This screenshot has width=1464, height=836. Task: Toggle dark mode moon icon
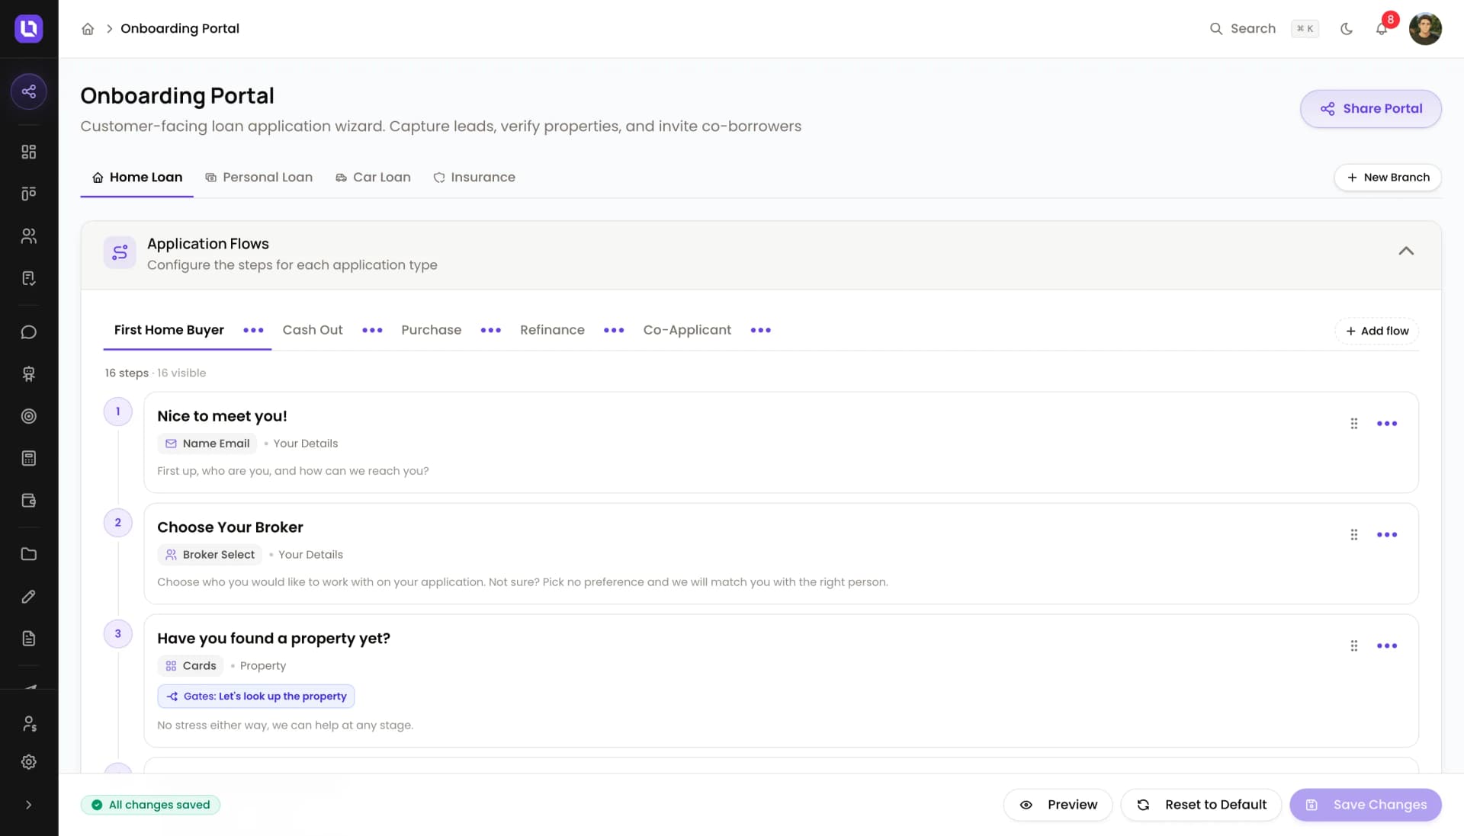click(1347, 29)
